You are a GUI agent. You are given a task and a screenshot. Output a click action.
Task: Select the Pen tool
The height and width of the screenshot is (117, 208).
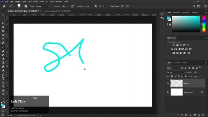point(3,74)
